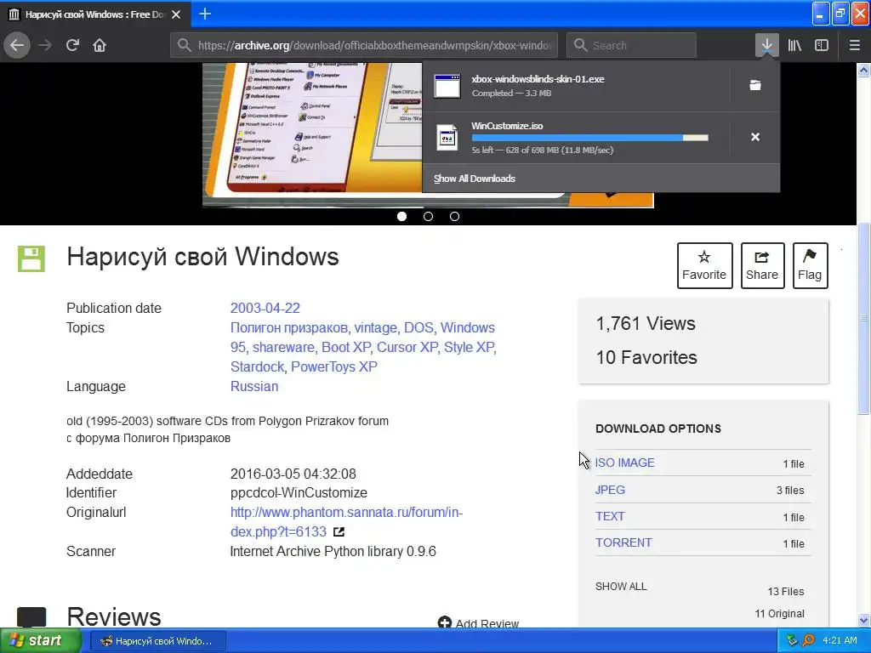Click the magnifier tray icon

808,641
